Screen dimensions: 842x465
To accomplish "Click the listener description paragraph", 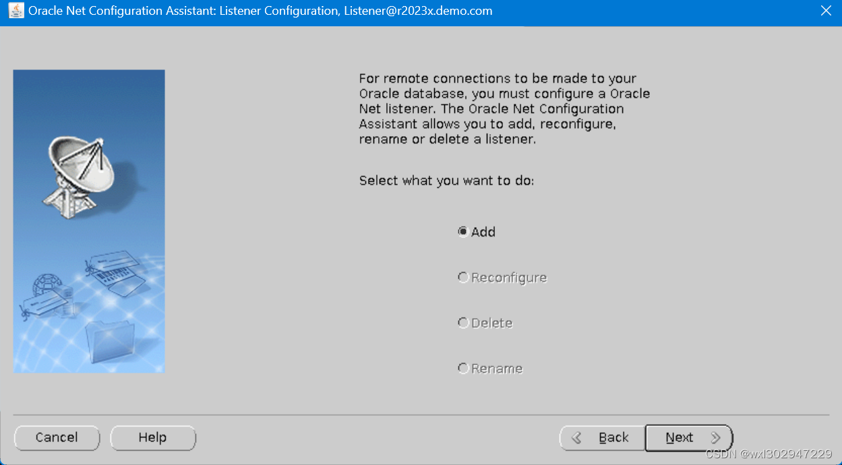I will [x=504, y=109].
